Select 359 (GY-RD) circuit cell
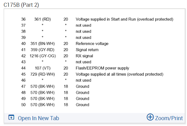Viewport: 187px width, 126px height. (x=42, y=50)
